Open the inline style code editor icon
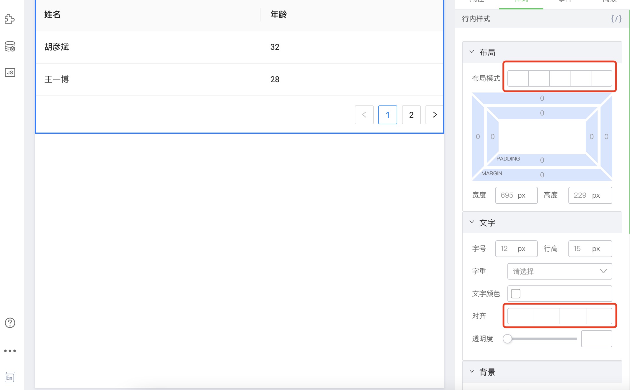Viewport: 630px width, 390px height. [x=616, y=19]
